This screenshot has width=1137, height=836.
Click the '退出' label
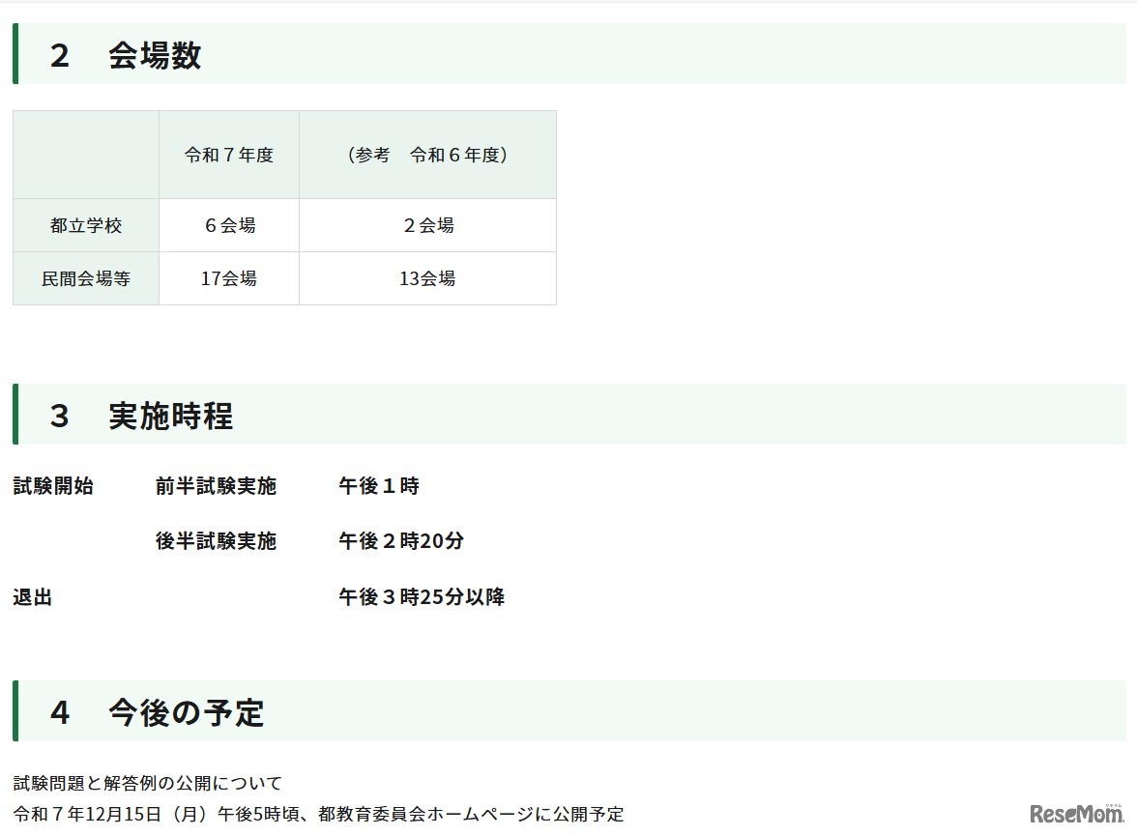pos(33,597)
